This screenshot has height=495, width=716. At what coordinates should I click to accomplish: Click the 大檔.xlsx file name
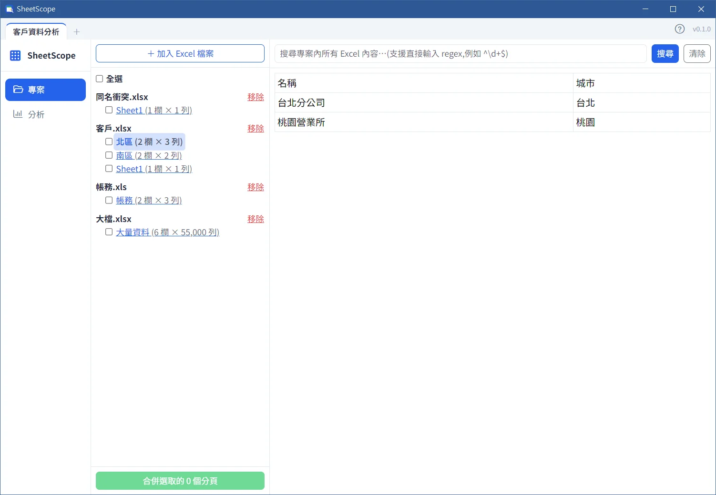113,219
